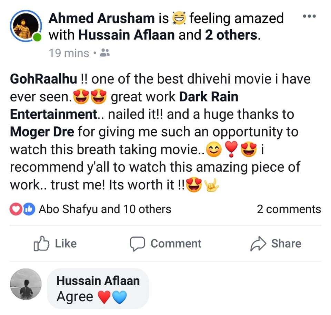Open Hussain Aflaan tagged in post header
The image size is (331, 315).
(x=127, y=35)
